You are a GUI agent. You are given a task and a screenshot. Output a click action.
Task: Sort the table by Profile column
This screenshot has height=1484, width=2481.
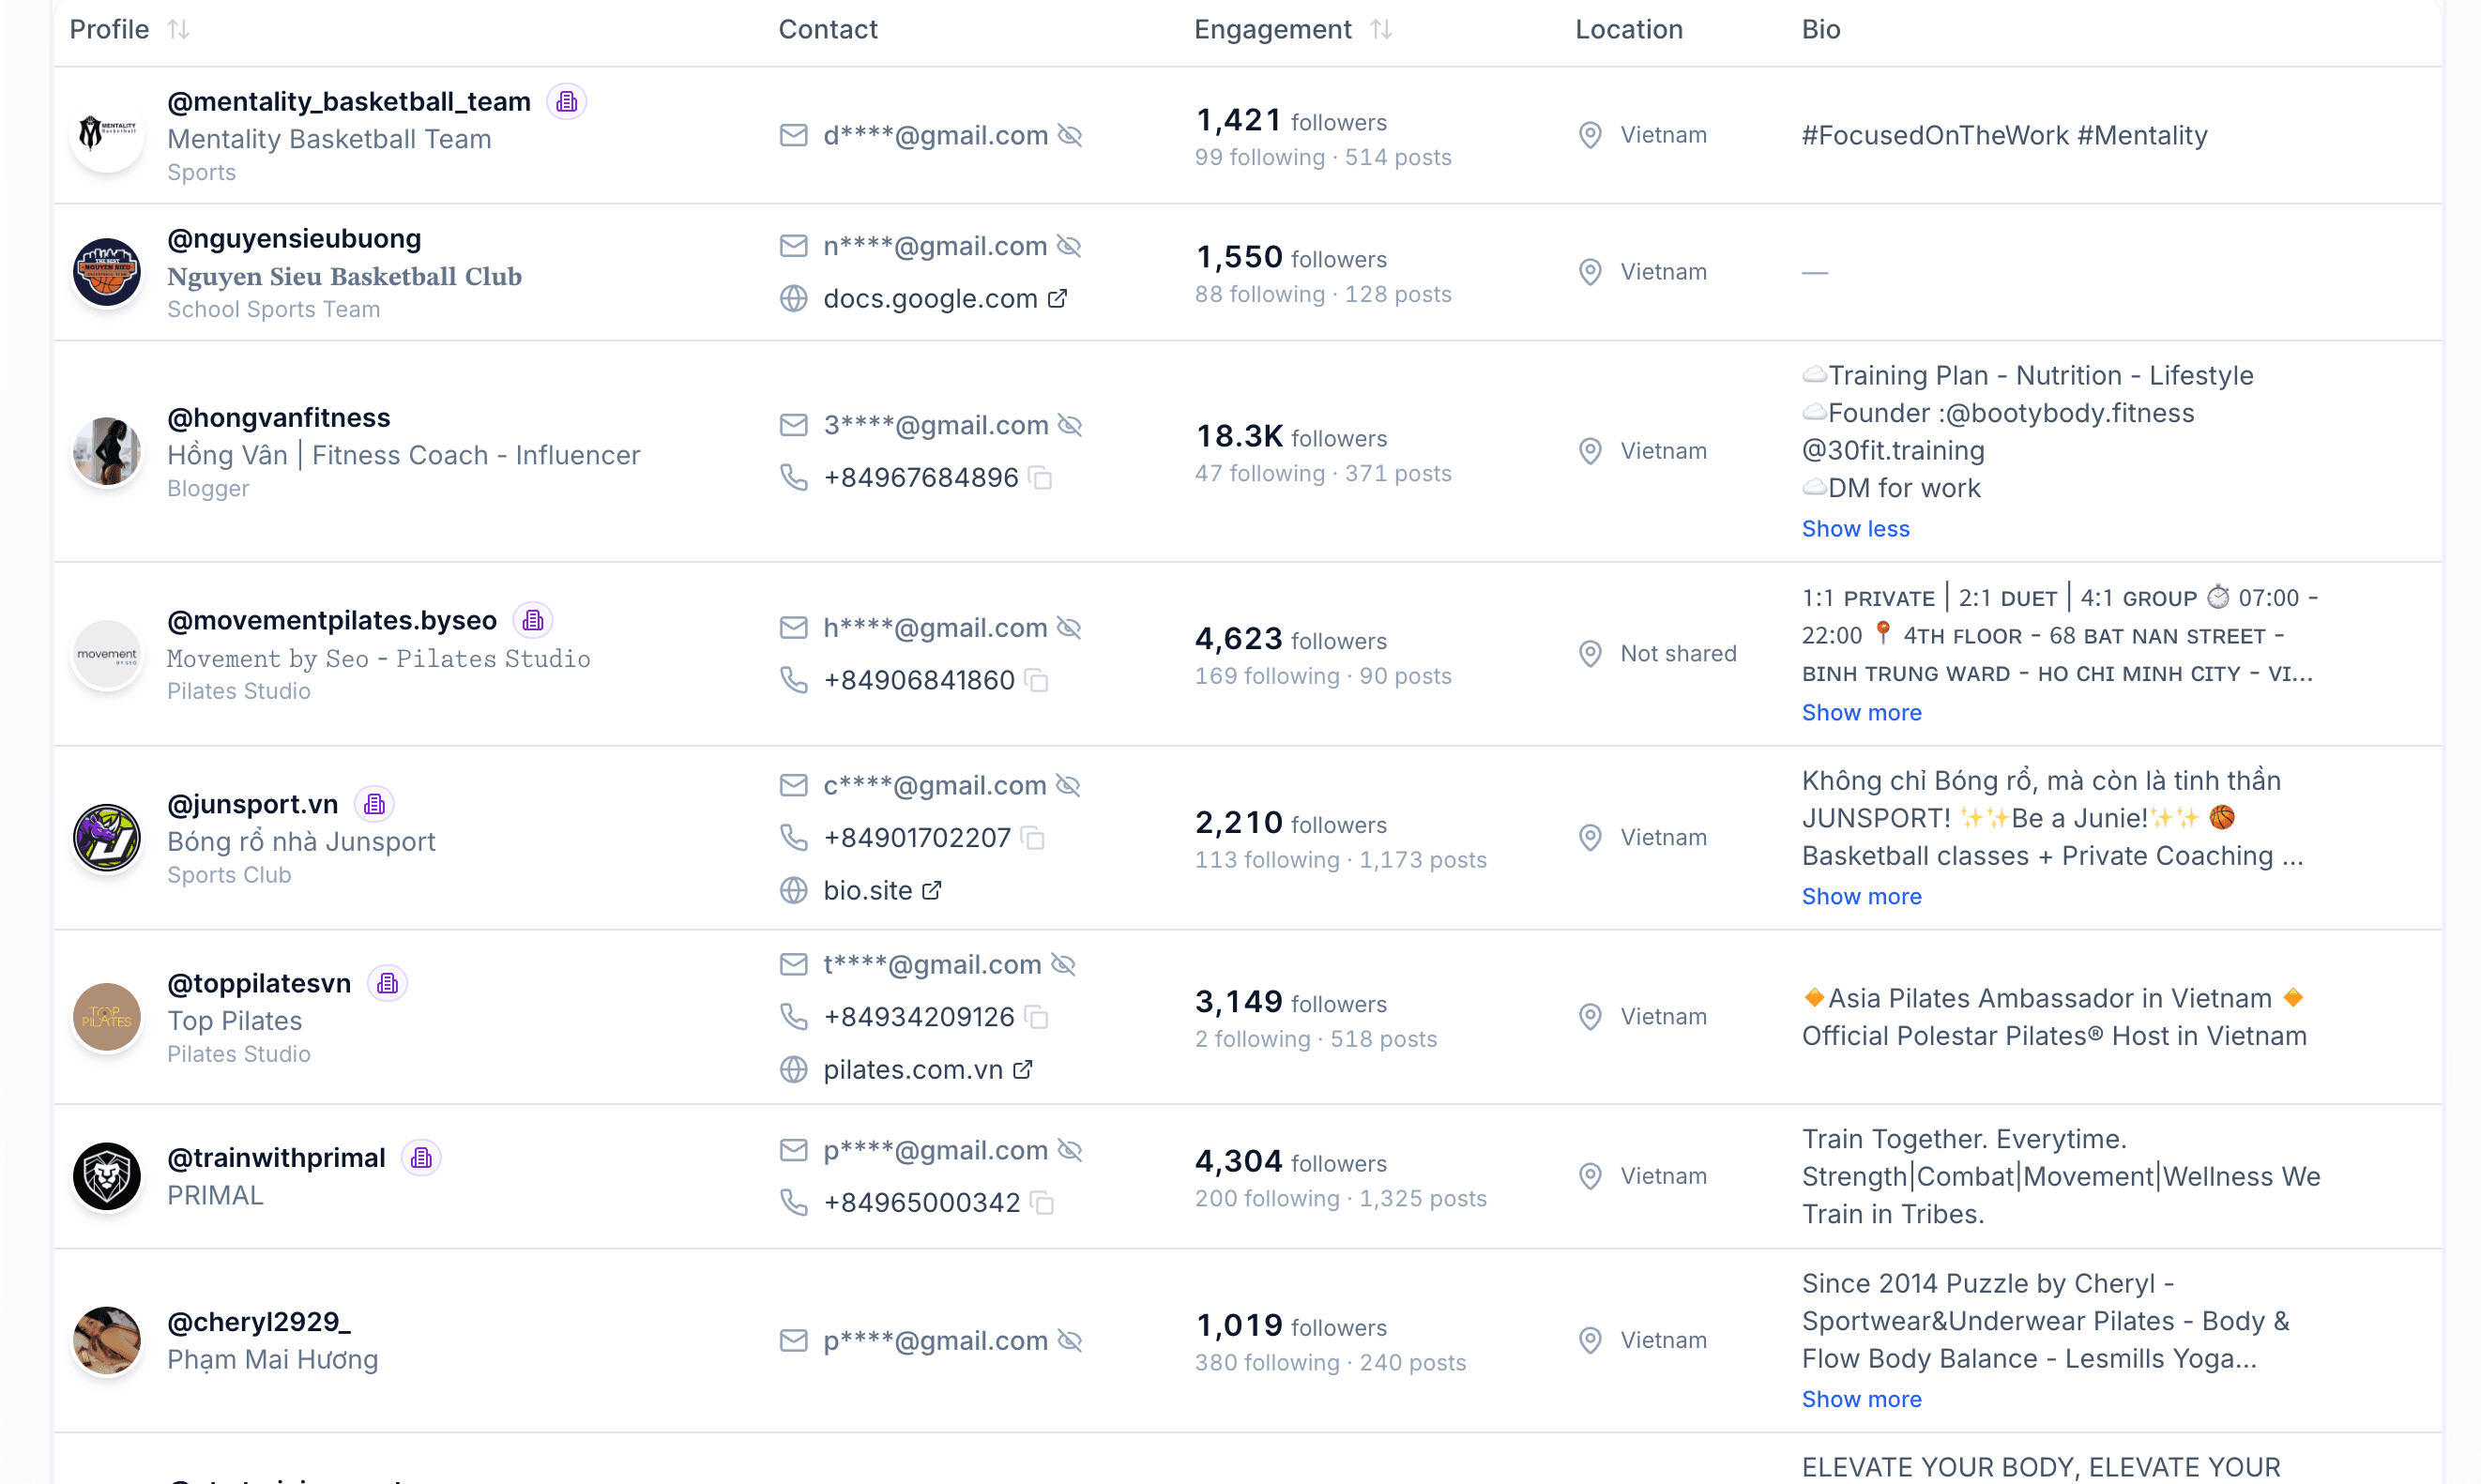click(179, 29)
